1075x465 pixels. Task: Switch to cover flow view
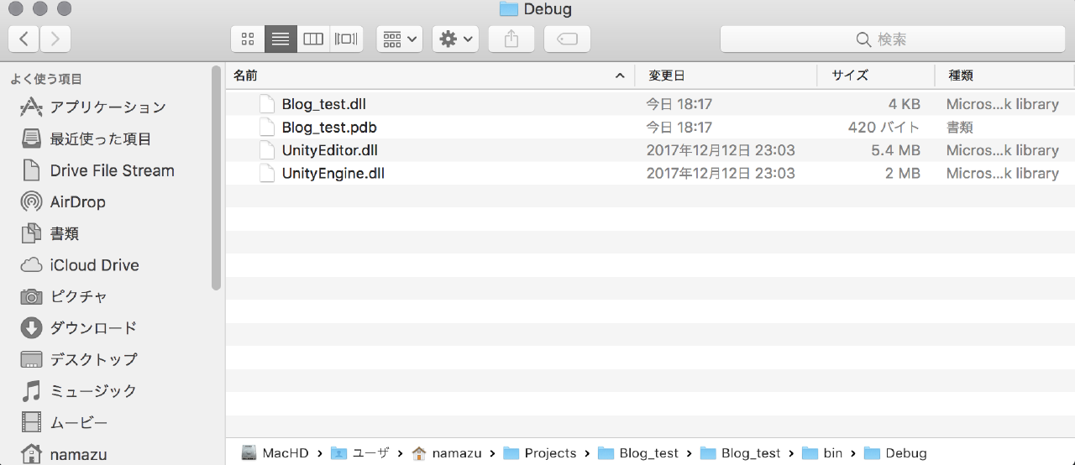tap(346, 39)
